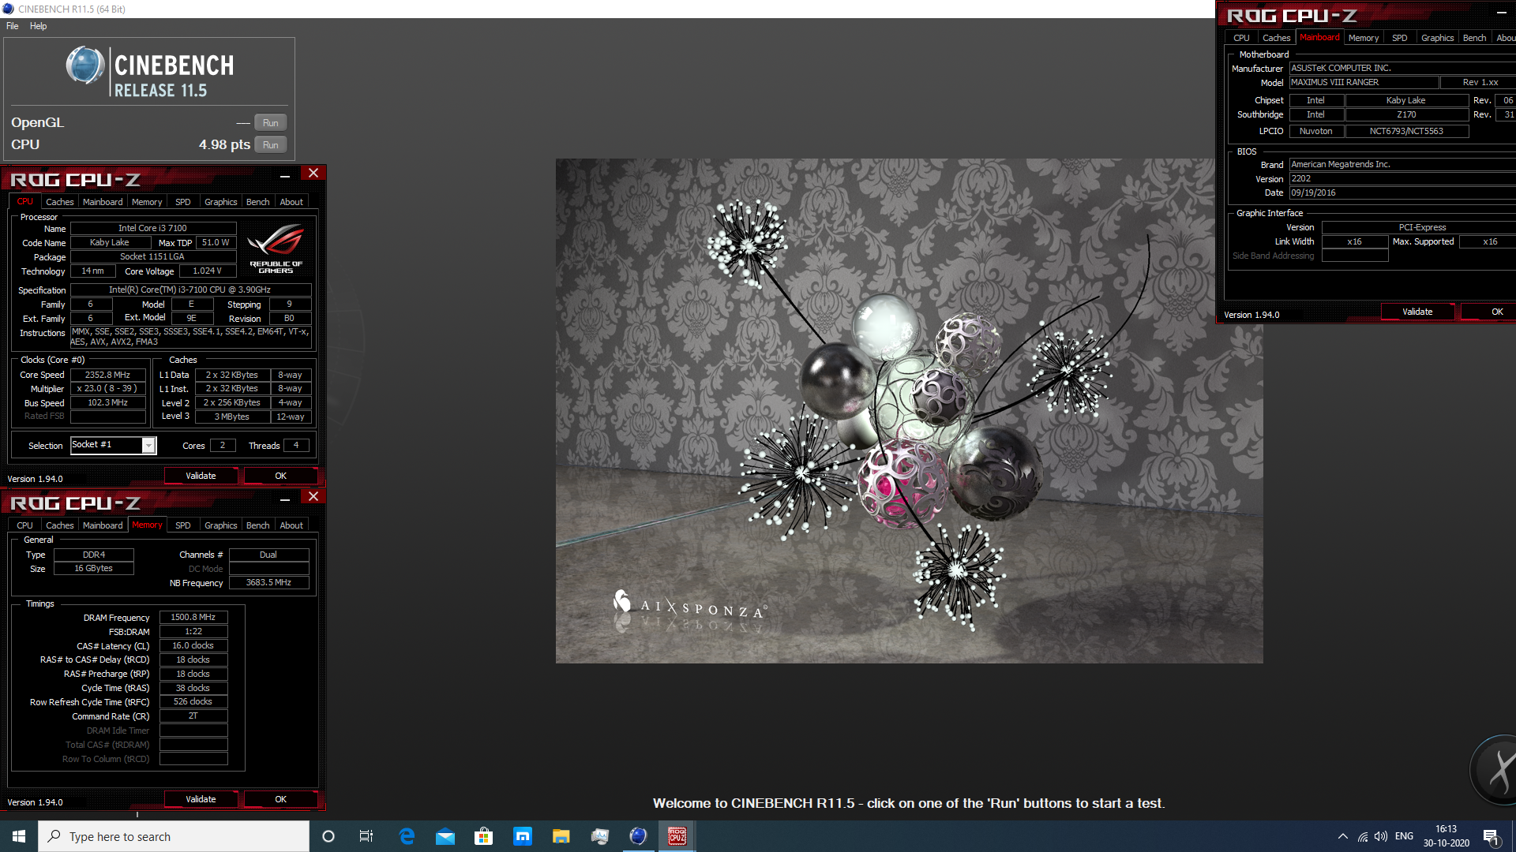Click the Cinebench logo sphere icon
The width and height of the screenshot is (1516, 852).
[x=84, y=65]
